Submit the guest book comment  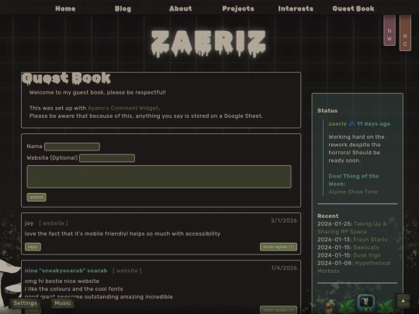tap(36, 198)
